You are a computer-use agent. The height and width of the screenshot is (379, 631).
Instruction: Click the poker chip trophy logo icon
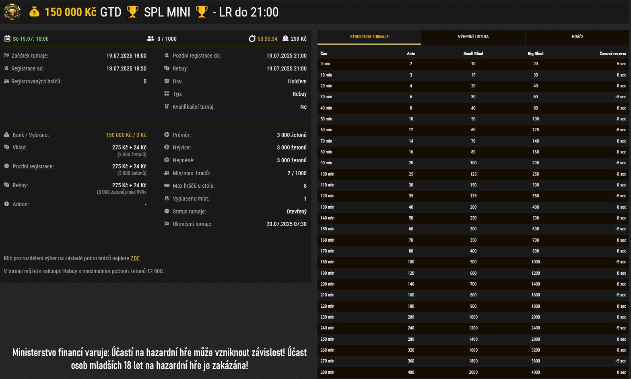(12, 12)
